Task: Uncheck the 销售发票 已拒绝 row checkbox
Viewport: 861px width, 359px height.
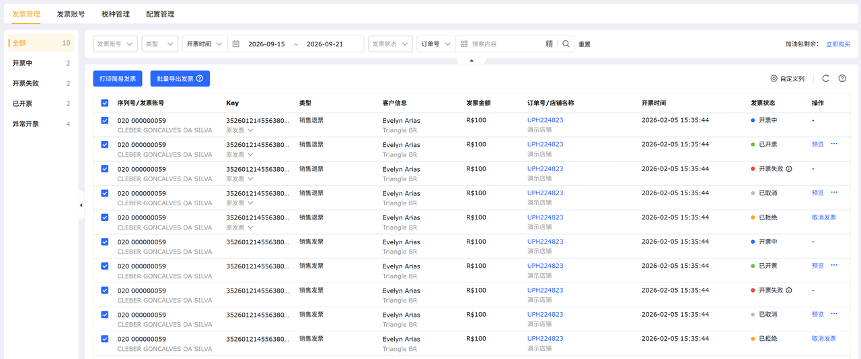Action: (104, 339)
